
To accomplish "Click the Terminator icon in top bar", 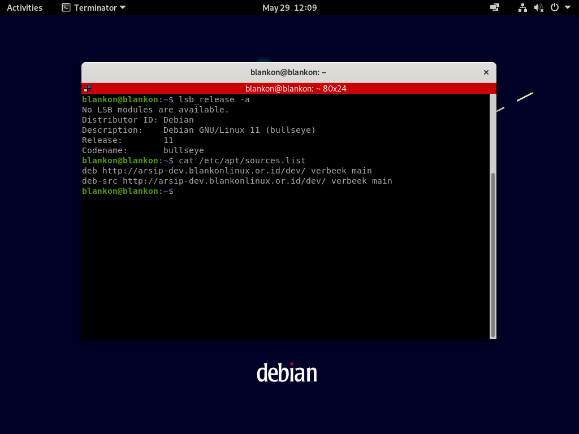I will [66, 8].
